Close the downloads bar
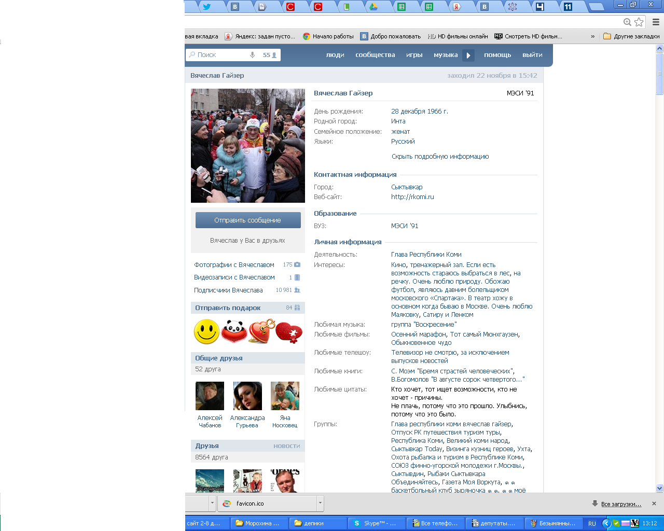This screenshot has height=531, width=664. pyautogui.click(x=654, y=504)
